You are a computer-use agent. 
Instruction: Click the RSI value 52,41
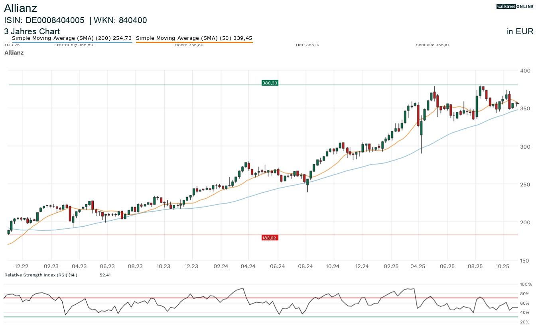[x=106, y=275]
